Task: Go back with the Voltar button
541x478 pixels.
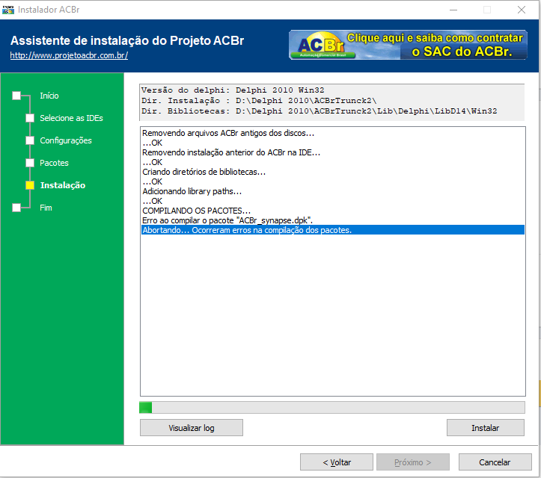Action: 337,462
